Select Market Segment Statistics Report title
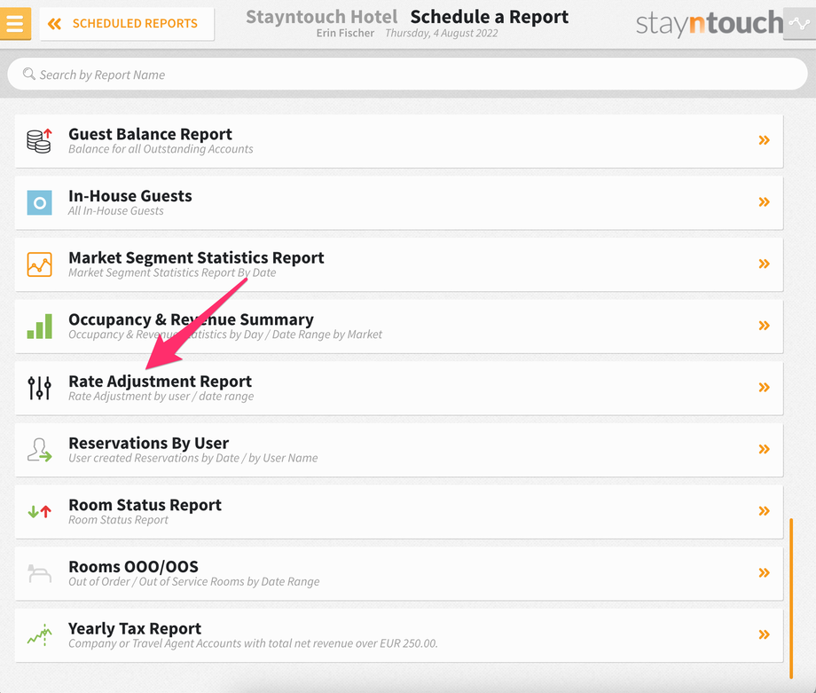Image resolution: width=816 pixels, height=693 pixels. click(x=196, y=257)
